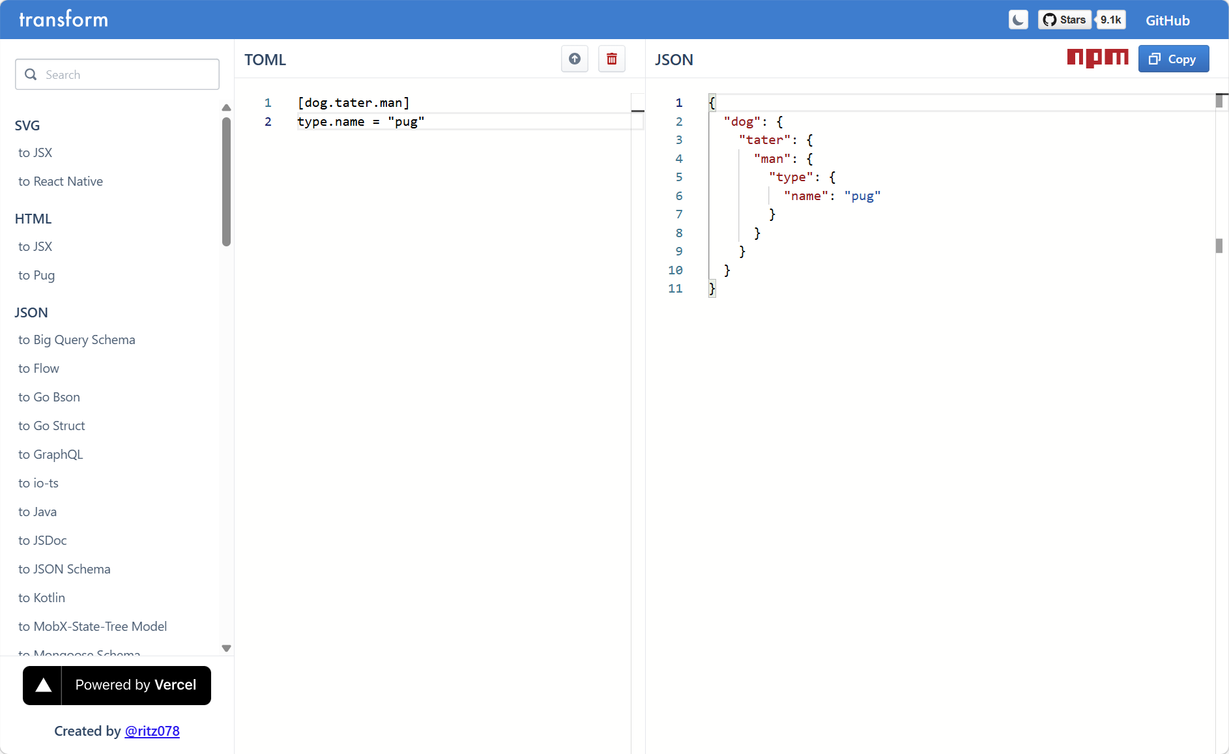The image size is (1229, 754).
Task: Toggle dark mode with the moon icon
Action: [x=1018, y=20]
